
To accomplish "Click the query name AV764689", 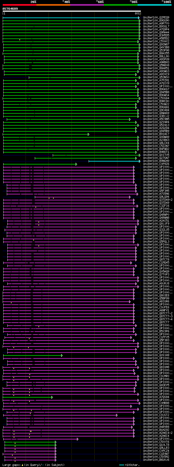I will tap(10, 9).
